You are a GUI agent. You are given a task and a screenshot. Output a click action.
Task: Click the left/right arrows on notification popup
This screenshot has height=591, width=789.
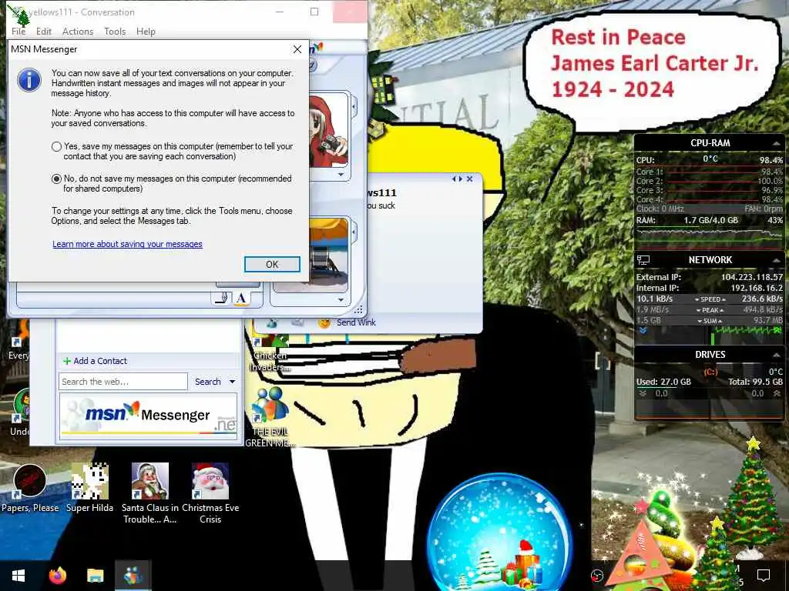tap(457, 179)
